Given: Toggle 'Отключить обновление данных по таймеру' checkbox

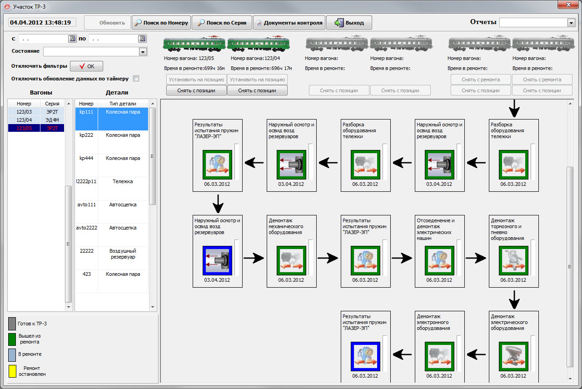Looking at the screenshot, I should pos(136,79).
